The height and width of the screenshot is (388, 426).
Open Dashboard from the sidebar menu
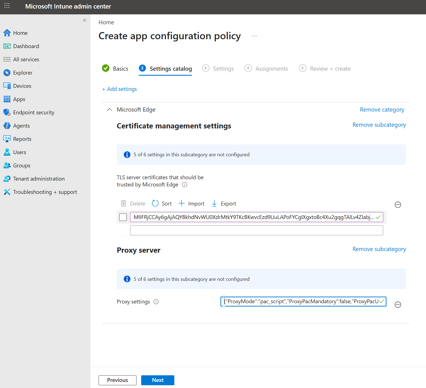tap(26, 46)
